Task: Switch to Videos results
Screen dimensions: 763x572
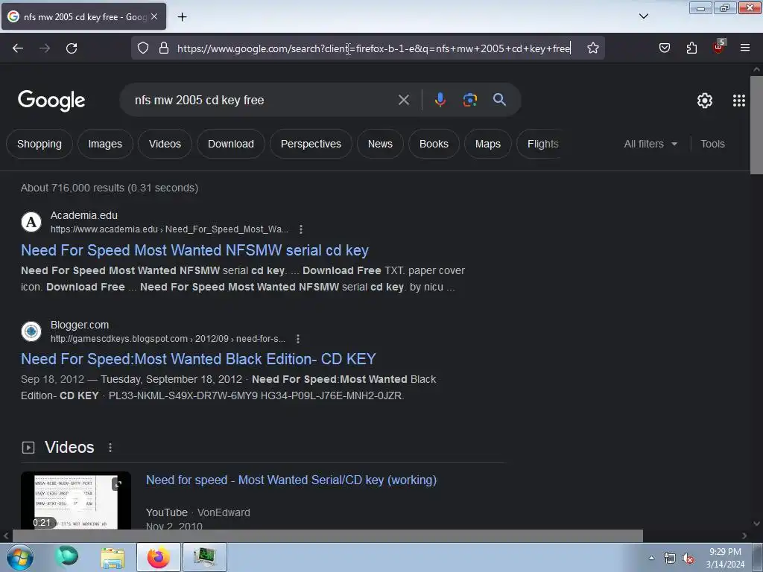Action: point(165,144)
